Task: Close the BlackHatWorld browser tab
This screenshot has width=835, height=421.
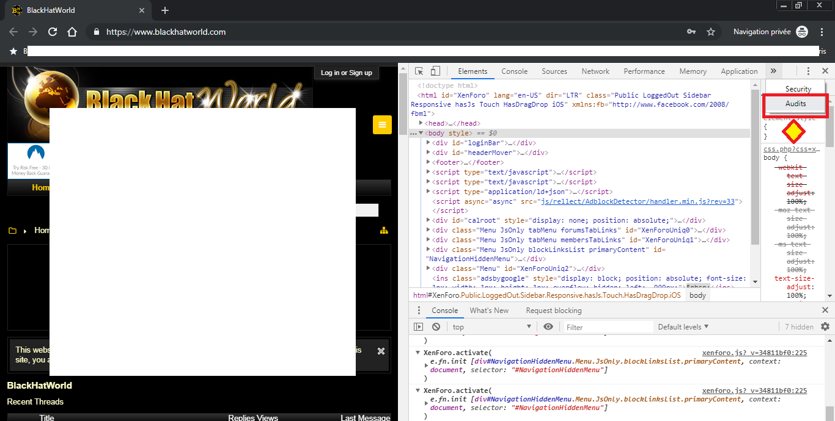Action: coord(142,10)
